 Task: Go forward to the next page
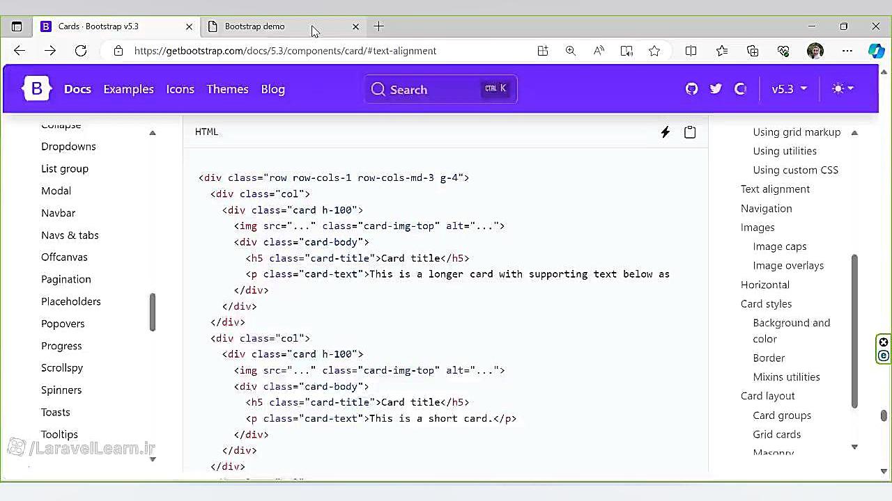pyautogui.click(x=50, y=51)
